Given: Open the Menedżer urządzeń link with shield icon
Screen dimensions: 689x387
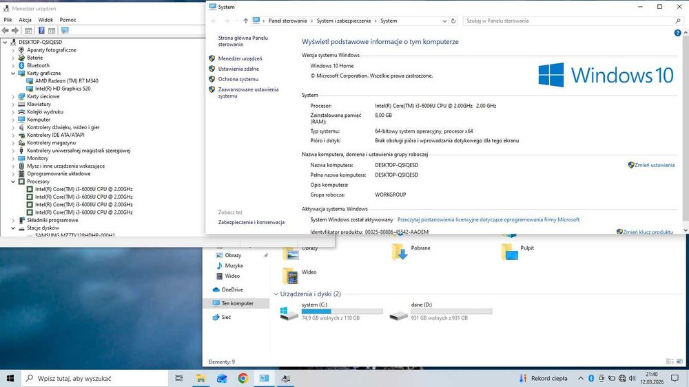Looking at the screenshot, I should (x=240, y=58).
